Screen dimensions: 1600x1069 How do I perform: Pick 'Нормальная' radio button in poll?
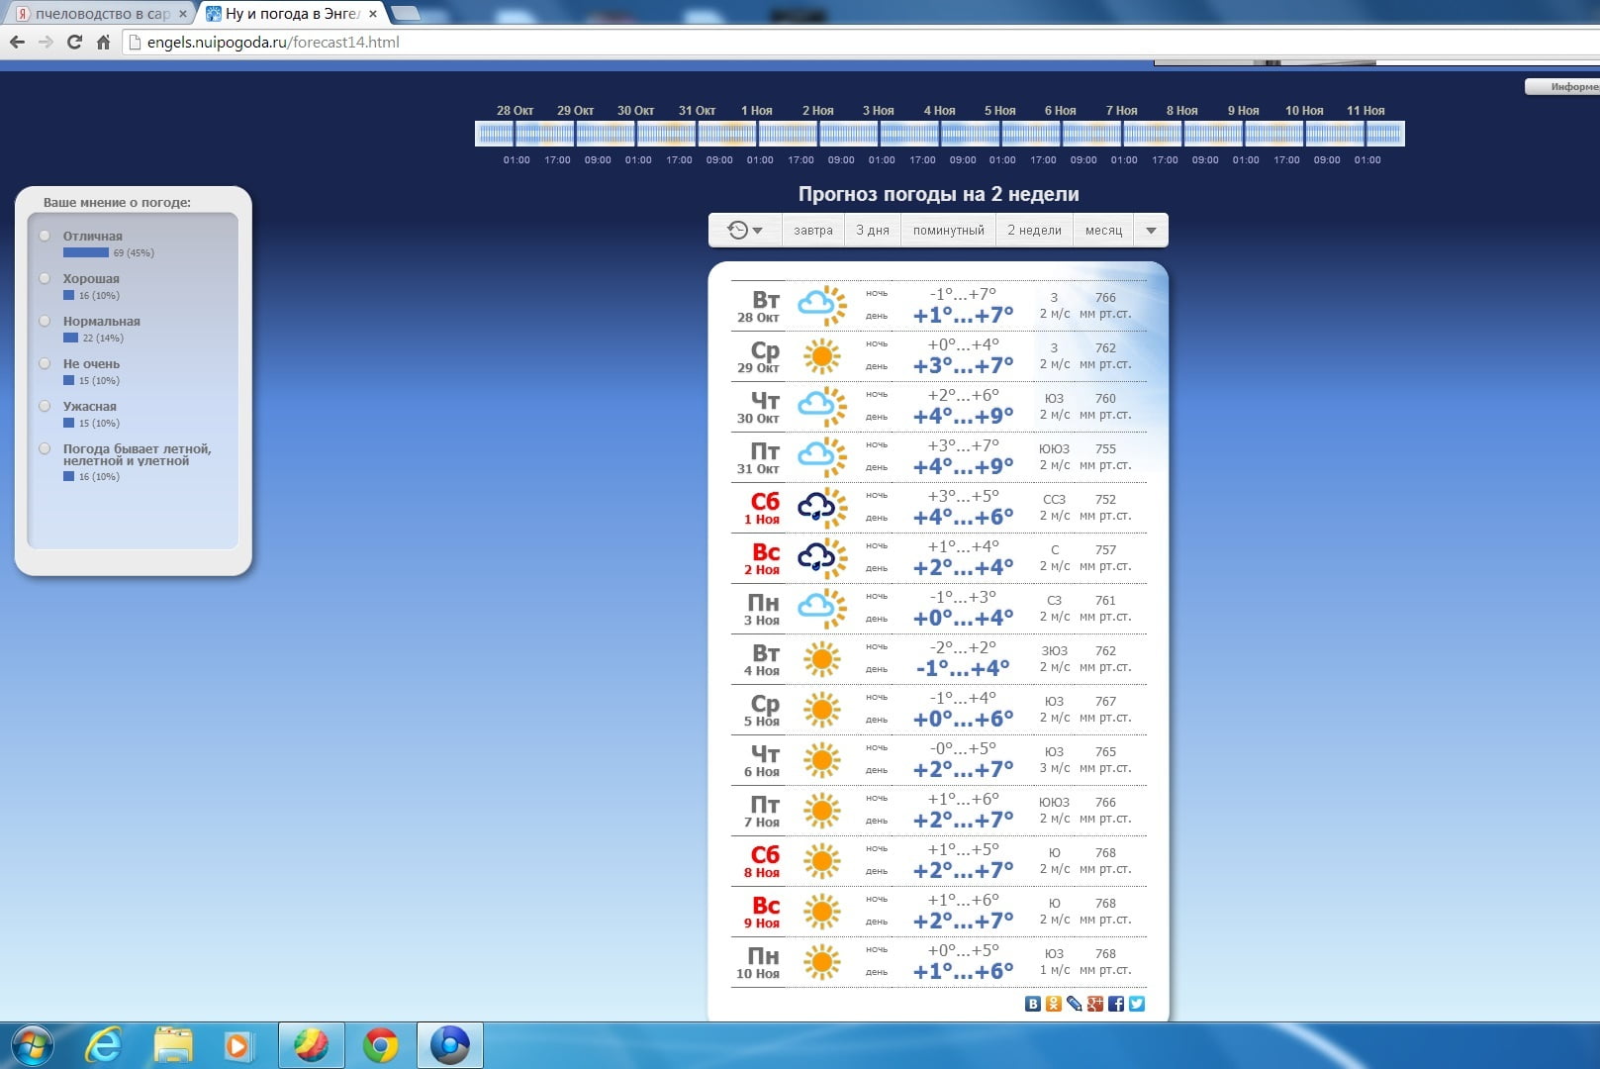coord(45,321)
